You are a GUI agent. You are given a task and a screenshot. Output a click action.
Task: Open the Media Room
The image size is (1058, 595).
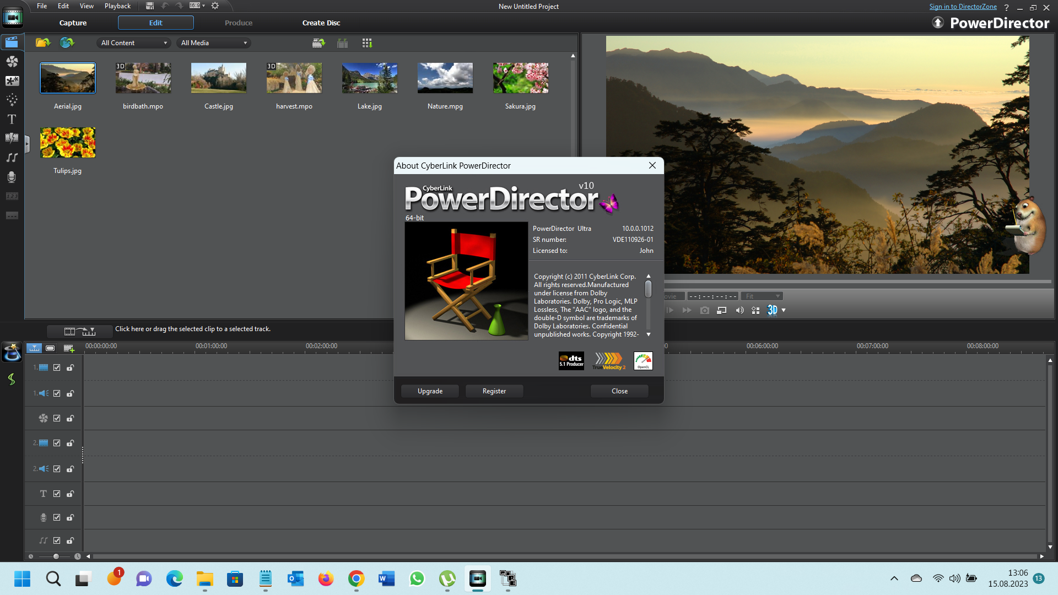pos(12,42)
